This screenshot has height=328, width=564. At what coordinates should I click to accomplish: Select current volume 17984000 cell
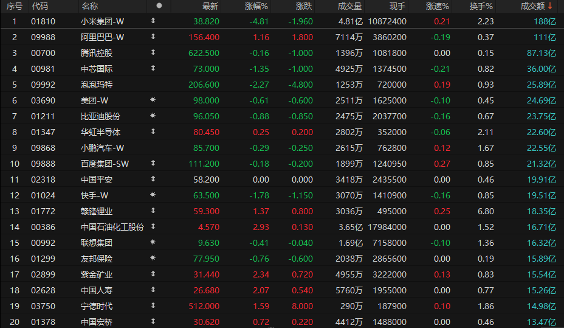click(x=387, y=227)
